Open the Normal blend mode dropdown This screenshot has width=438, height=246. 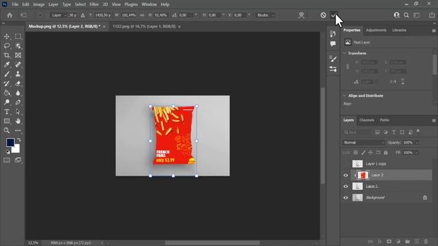pos(363,143)
